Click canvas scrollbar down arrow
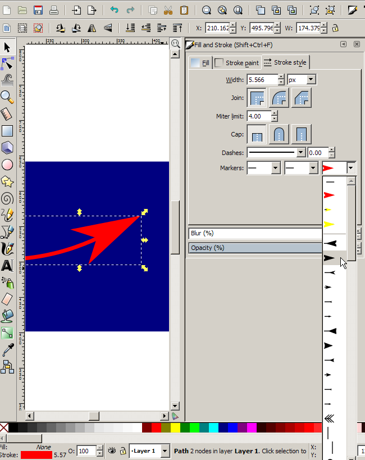 (175, 406)
